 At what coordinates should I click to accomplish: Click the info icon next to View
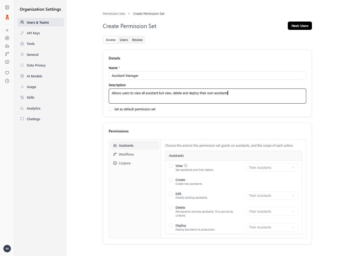[186, 166]
